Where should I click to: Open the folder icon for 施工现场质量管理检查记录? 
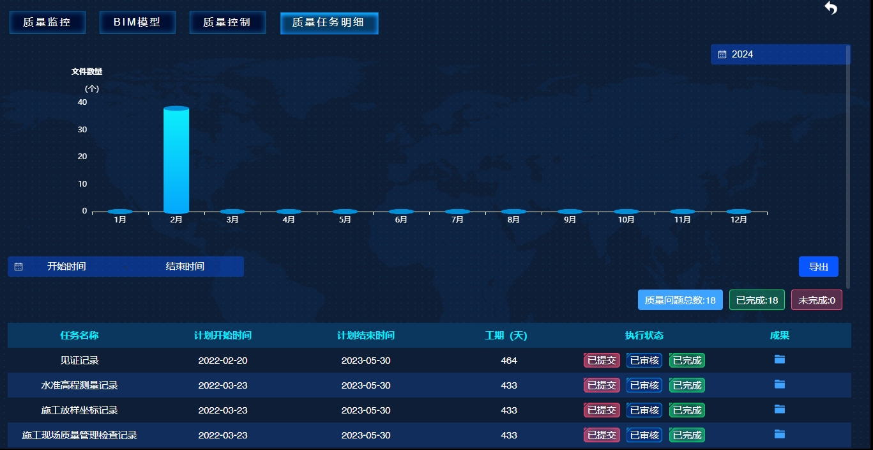coord(779,434)
